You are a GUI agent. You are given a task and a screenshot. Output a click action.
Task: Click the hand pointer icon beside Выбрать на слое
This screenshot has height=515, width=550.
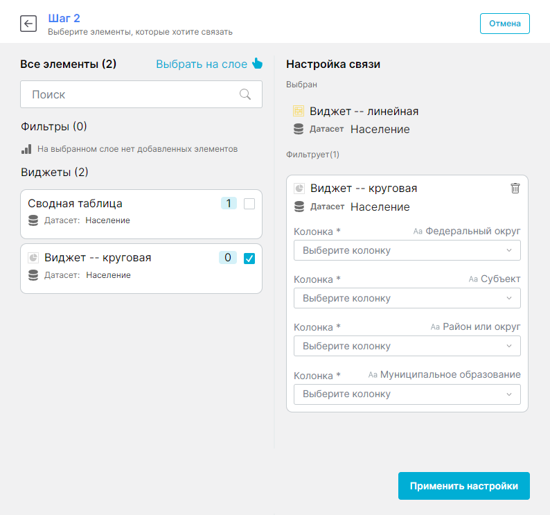pos(258,64)
